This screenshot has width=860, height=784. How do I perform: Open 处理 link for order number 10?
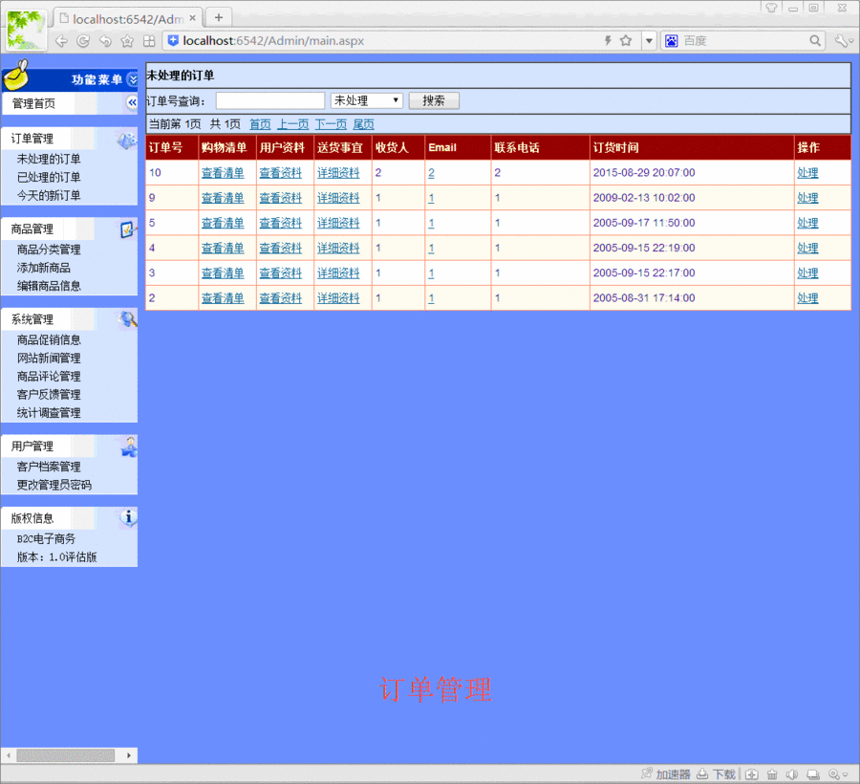point(808,172)
